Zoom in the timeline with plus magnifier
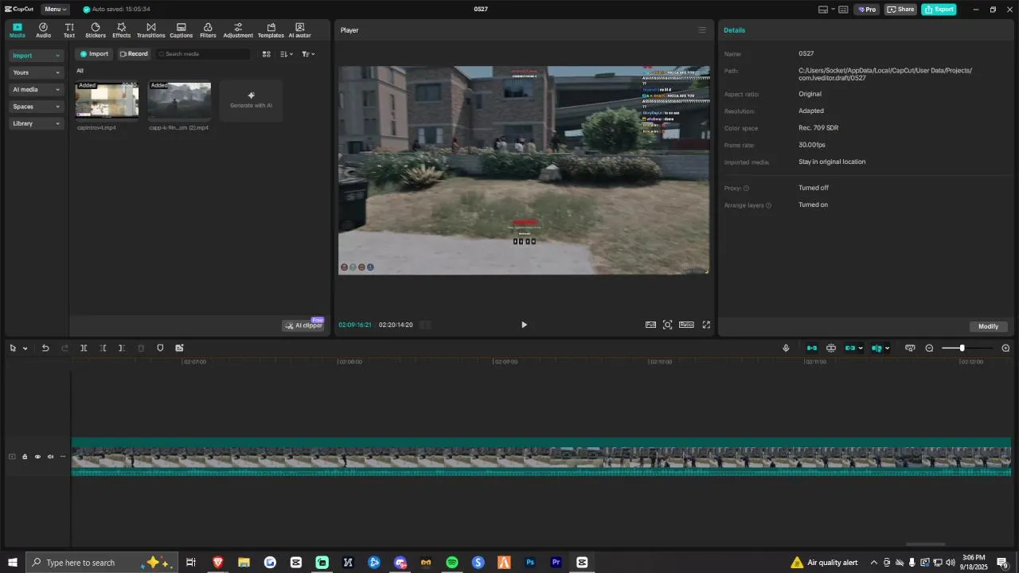Screen dimensions: 1019x573 click(1005, 349)
